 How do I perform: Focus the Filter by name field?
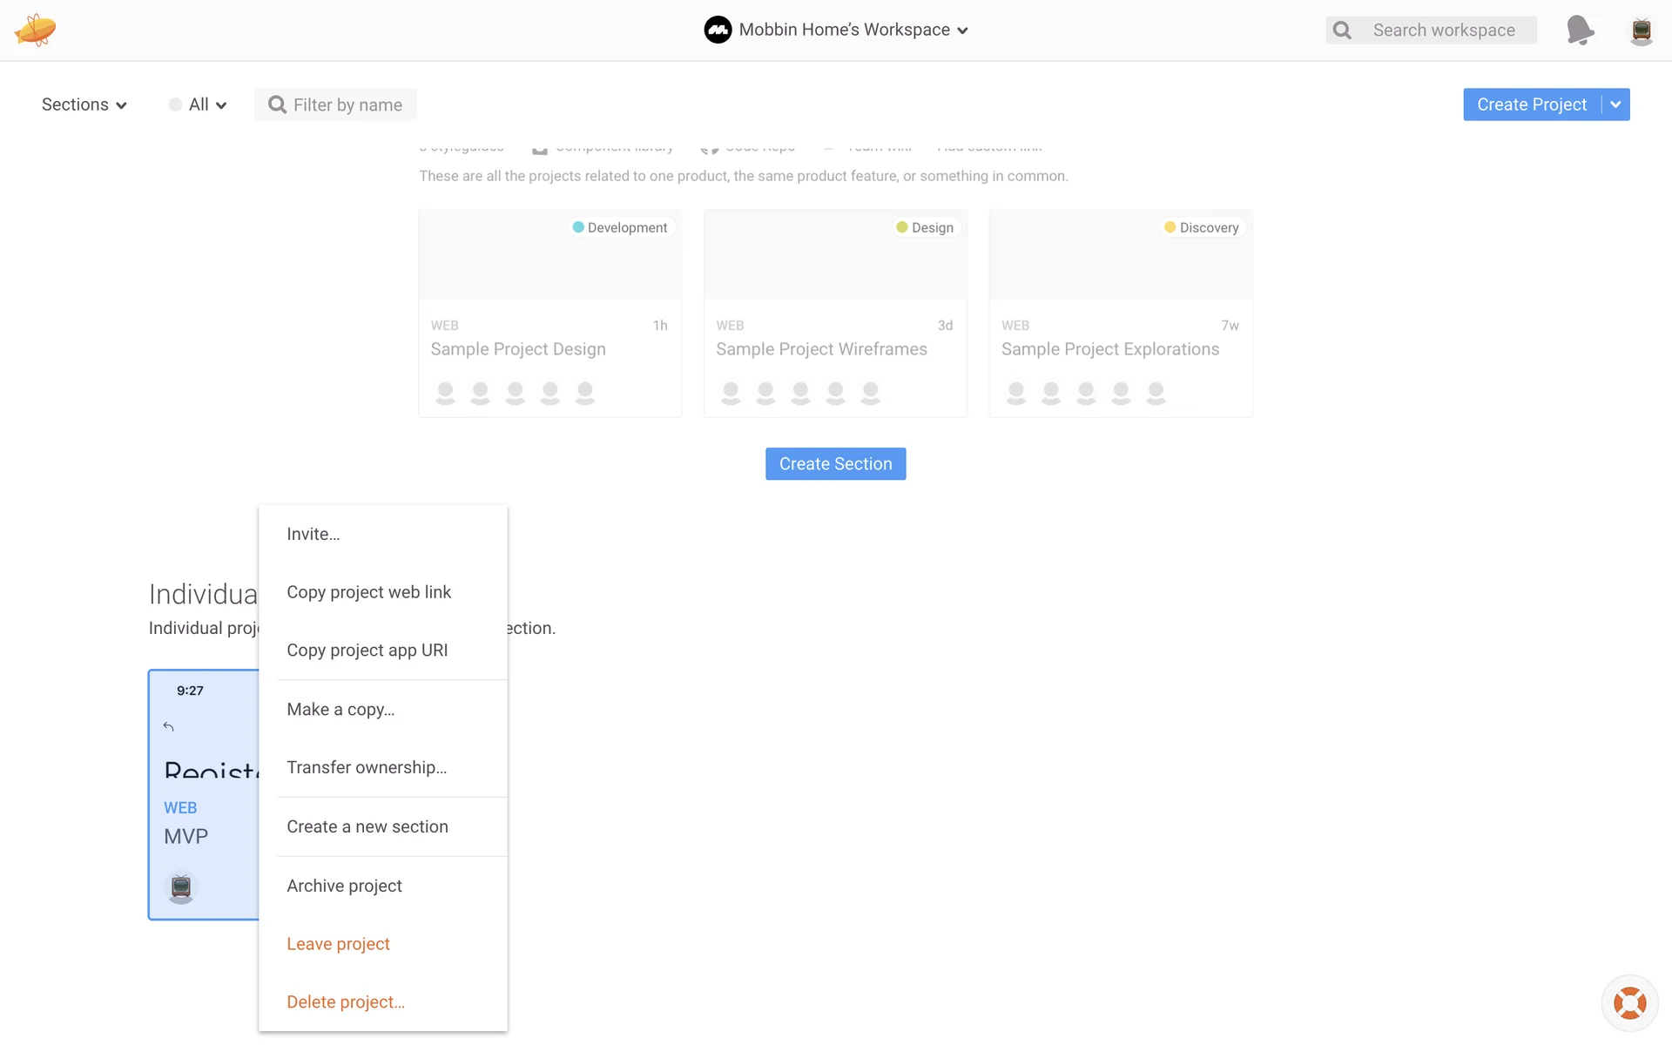point(347,104)
